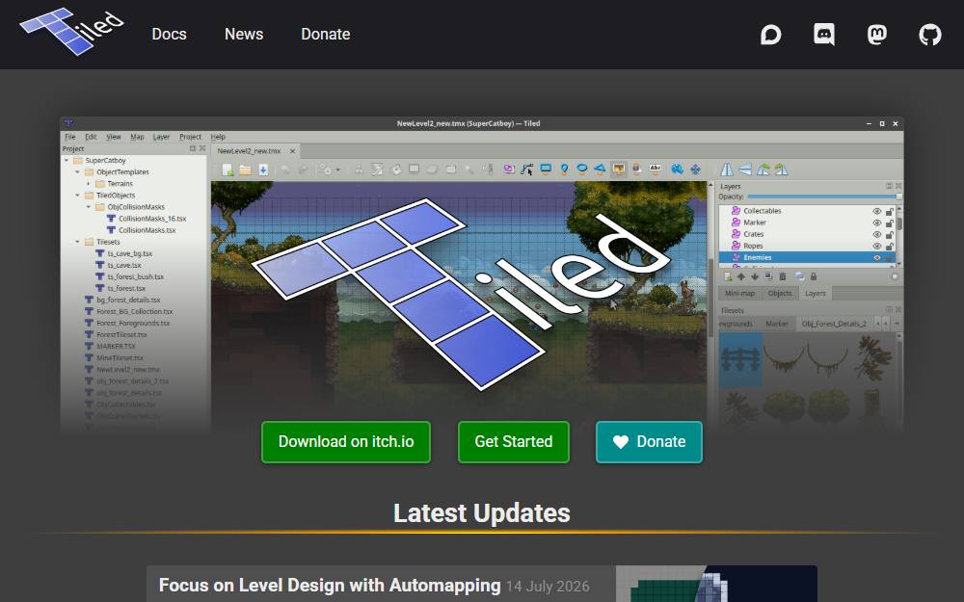Hide the Marker layer with its eye icon
This screenshot has width=964, height=602.
(877, 222)
